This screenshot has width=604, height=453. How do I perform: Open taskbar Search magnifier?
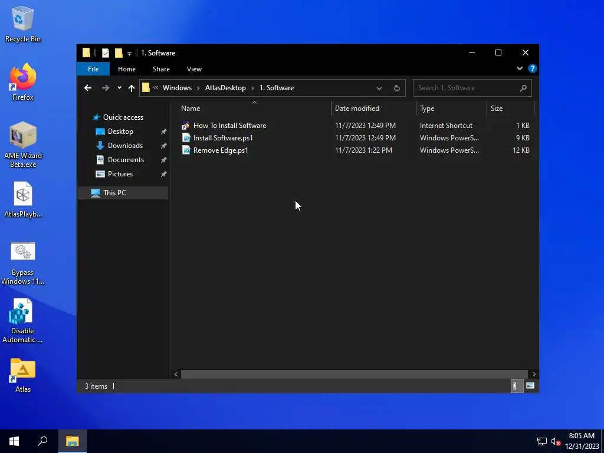(42, 441)
